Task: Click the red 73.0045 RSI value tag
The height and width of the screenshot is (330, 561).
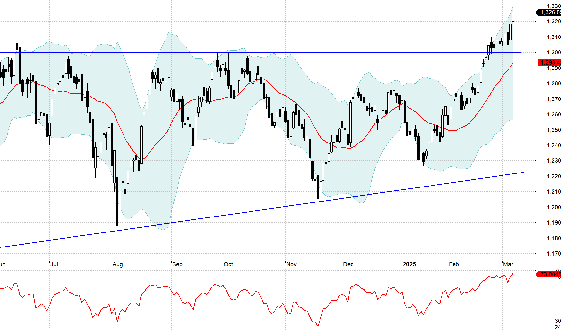Action: 550,274
